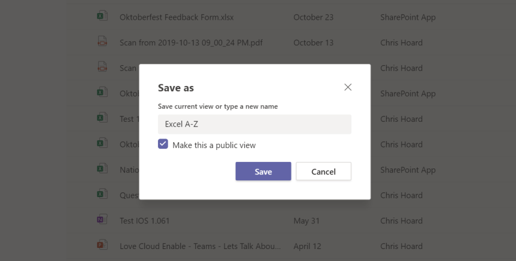Click Excel icon beside the 'Ques...' file
This screenshot has width=516, height=261.
102,195
